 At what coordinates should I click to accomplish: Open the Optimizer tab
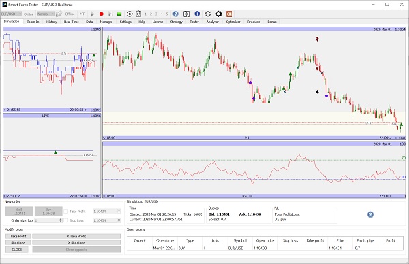pos(233,22)
